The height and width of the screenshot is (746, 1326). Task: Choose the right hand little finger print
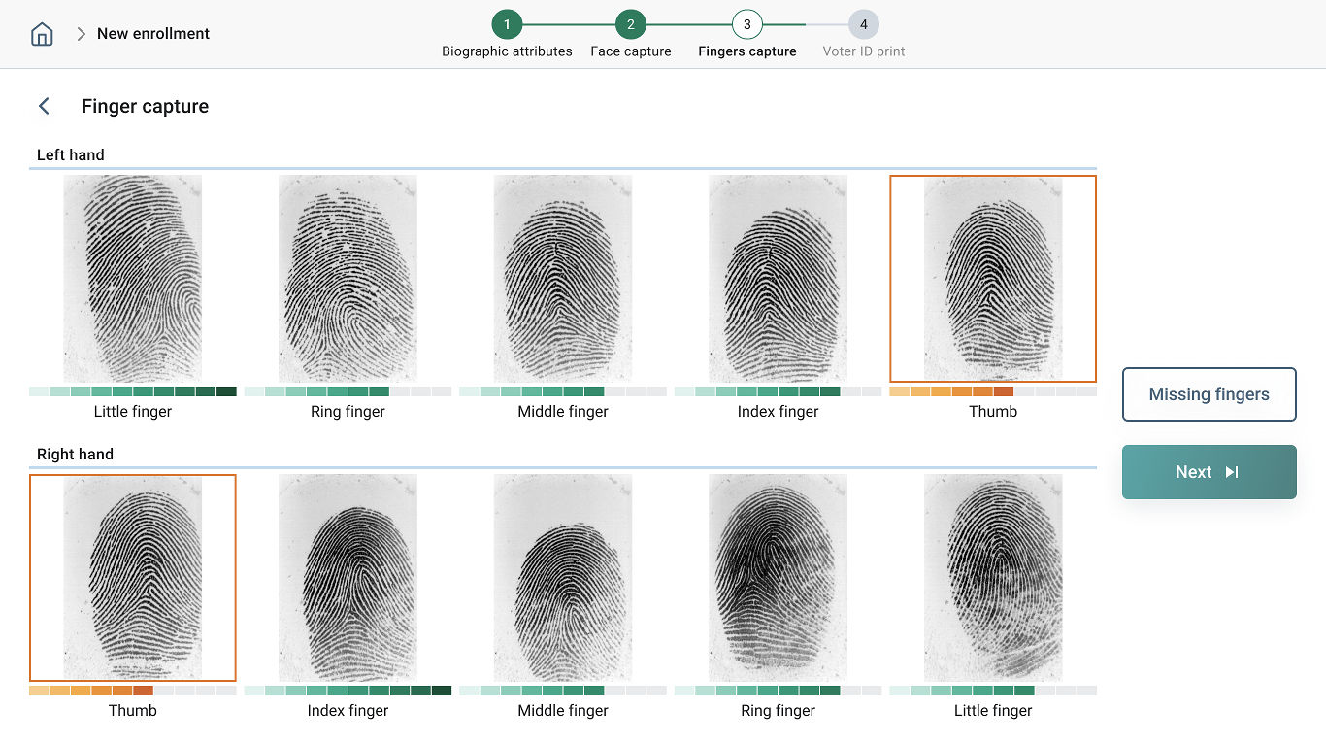click(993, 578)
